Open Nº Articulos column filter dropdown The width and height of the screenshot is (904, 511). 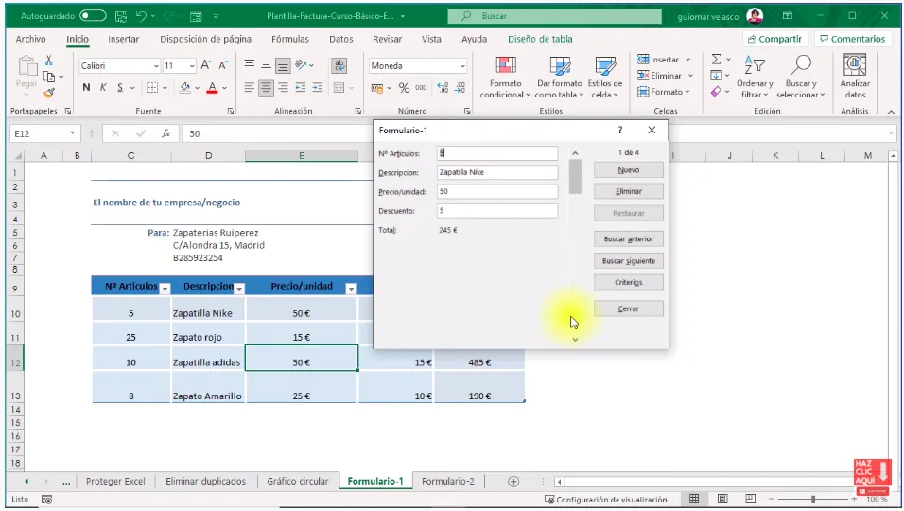(x=165, y=289)
